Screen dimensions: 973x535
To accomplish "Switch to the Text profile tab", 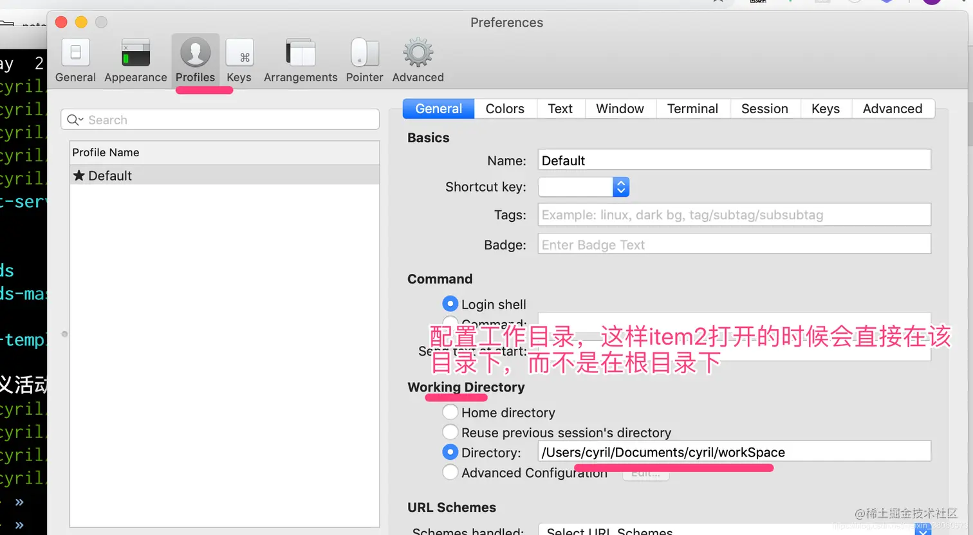I will 561,109.
